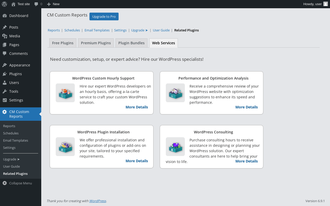Open More Details for Performance and Optimization
The image size is (330, 206).
tap(246, 107)
